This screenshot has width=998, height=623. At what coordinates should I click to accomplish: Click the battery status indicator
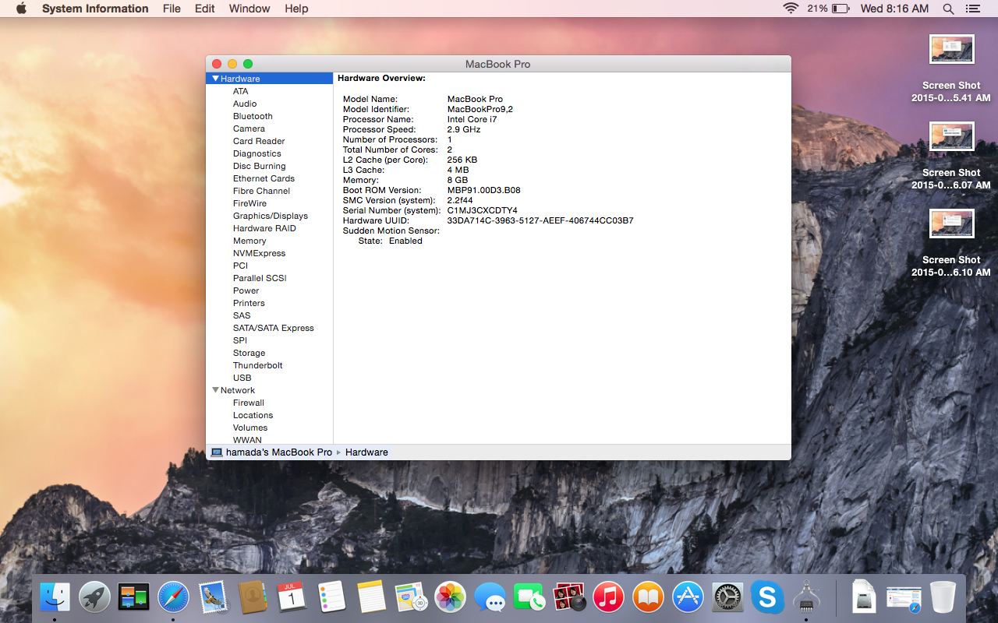click(x=828, y=9)
